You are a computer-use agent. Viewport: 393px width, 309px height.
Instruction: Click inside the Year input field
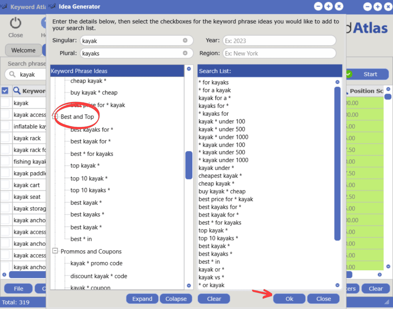280,40
